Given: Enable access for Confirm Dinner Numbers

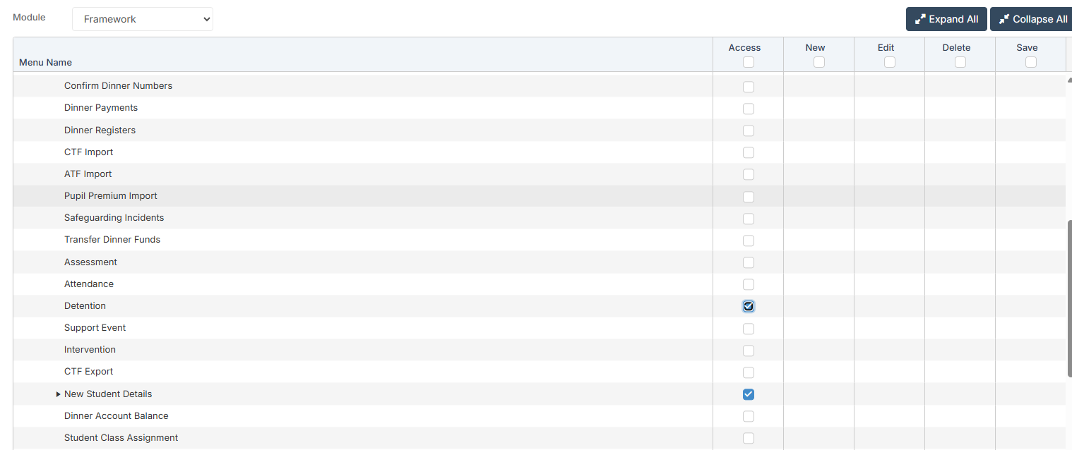Looking at the screenshot, I should pos(748,87).
